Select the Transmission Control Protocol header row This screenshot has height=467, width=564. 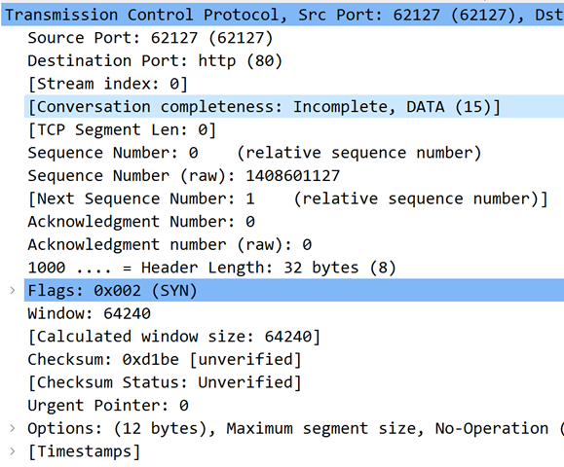(282, 16)
